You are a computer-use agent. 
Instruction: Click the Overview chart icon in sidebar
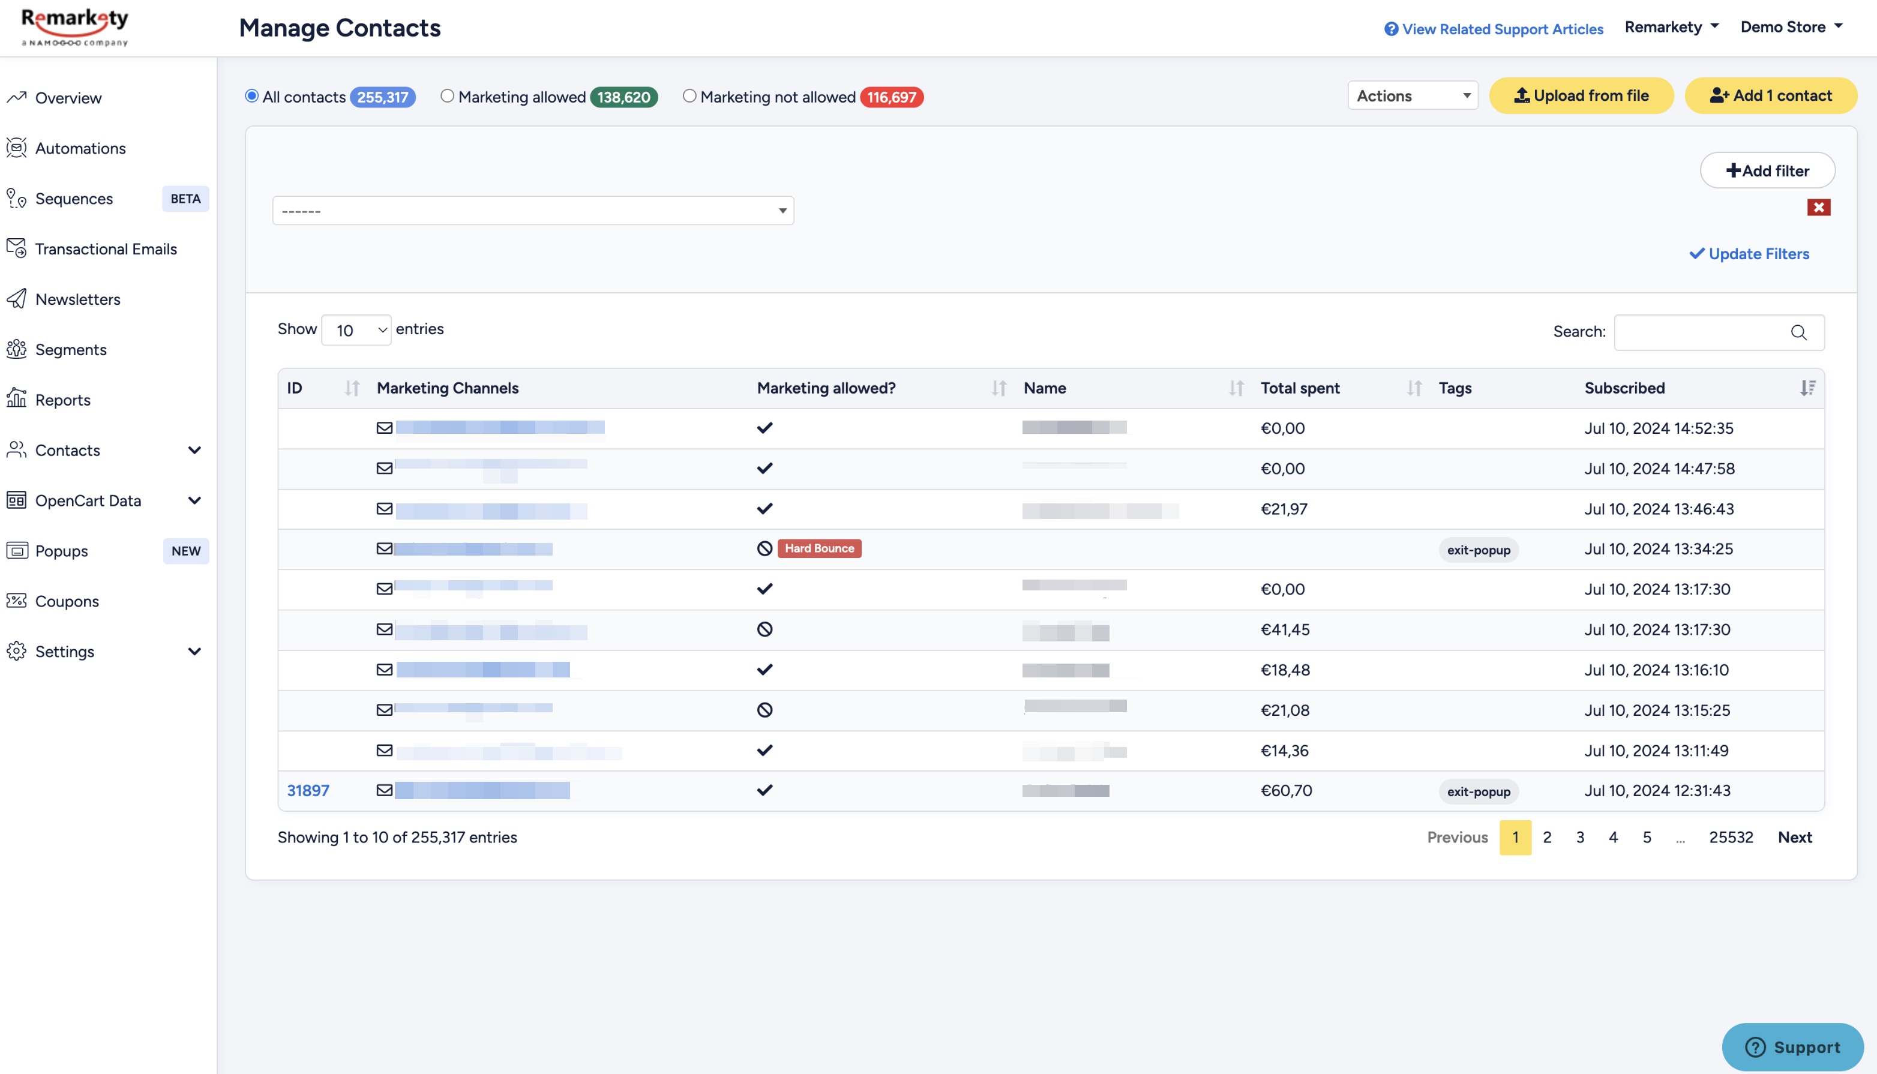(16, 97)
